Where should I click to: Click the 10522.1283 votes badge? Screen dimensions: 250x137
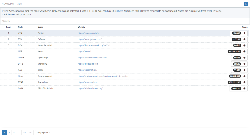click(x=234, y=82)
